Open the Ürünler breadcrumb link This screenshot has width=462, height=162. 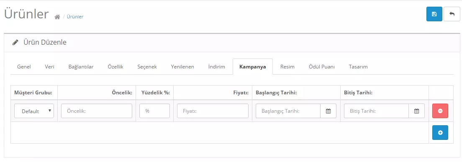pos(75,17)
